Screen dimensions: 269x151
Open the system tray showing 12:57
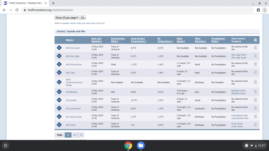255,146
